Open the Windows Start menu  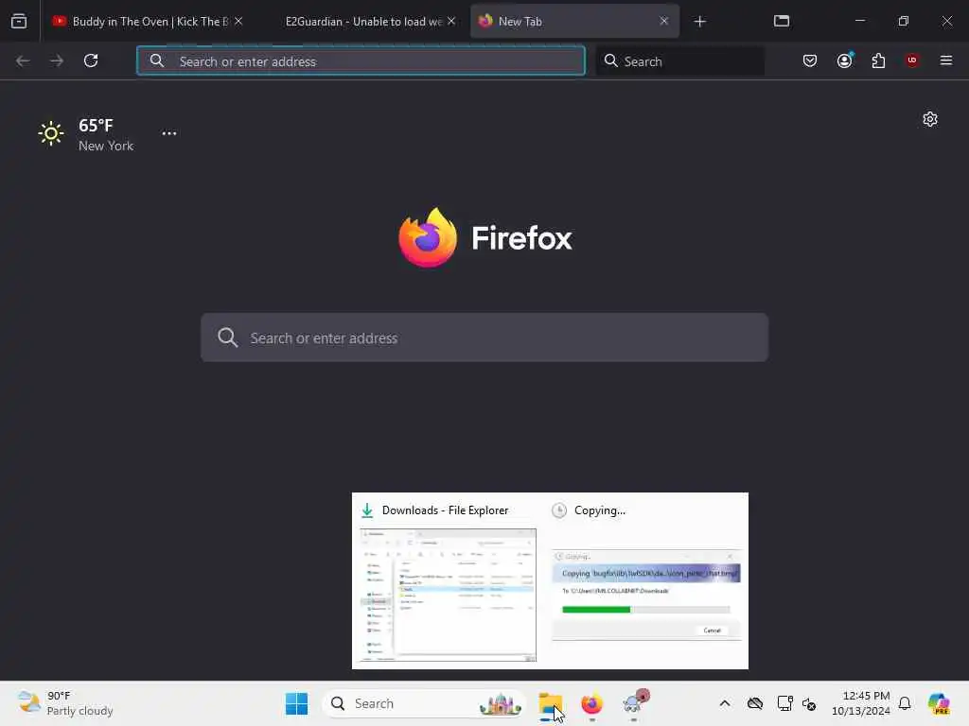click(x=296, y=703)
